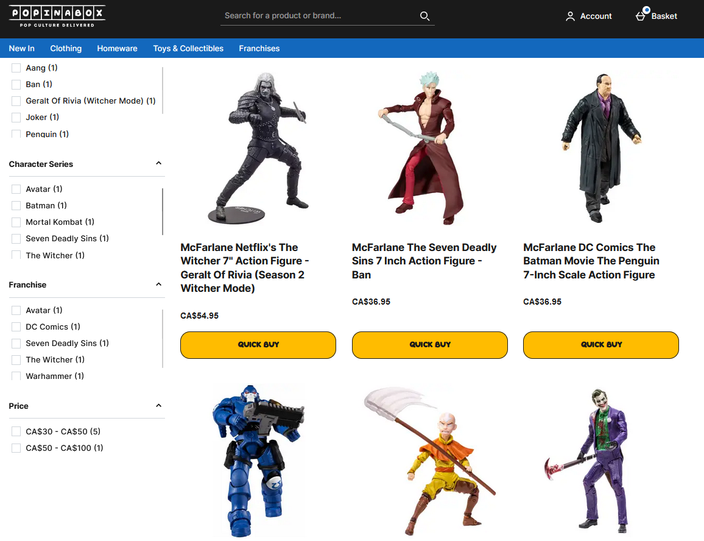
Task: Open the Homeware menu
Action: pos(117,49)
